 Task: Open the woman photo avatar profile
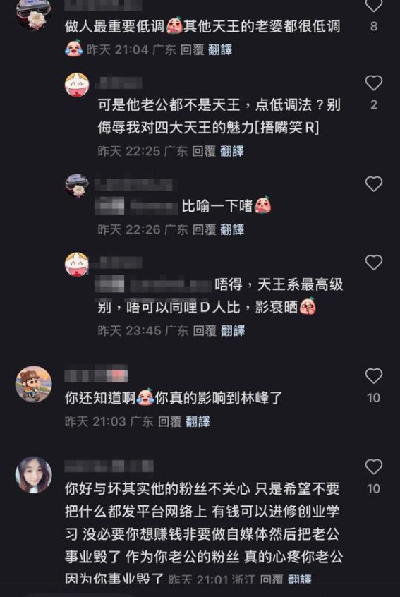(33, 475)
